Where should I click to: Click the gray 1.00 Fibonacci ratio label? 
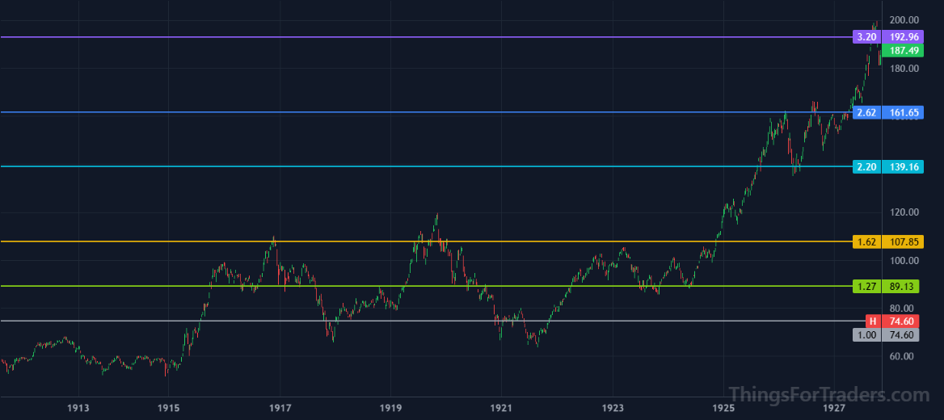(867, 335)
